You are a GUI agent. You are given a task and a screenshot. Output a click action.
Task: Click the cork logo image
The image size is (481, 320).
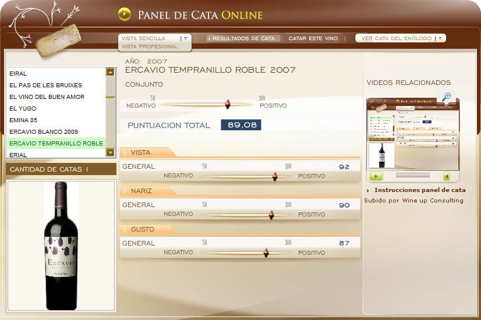point(58,41)
